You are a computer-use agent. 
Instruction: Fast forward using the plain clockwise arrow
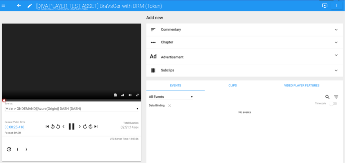[x=85, y=127]
